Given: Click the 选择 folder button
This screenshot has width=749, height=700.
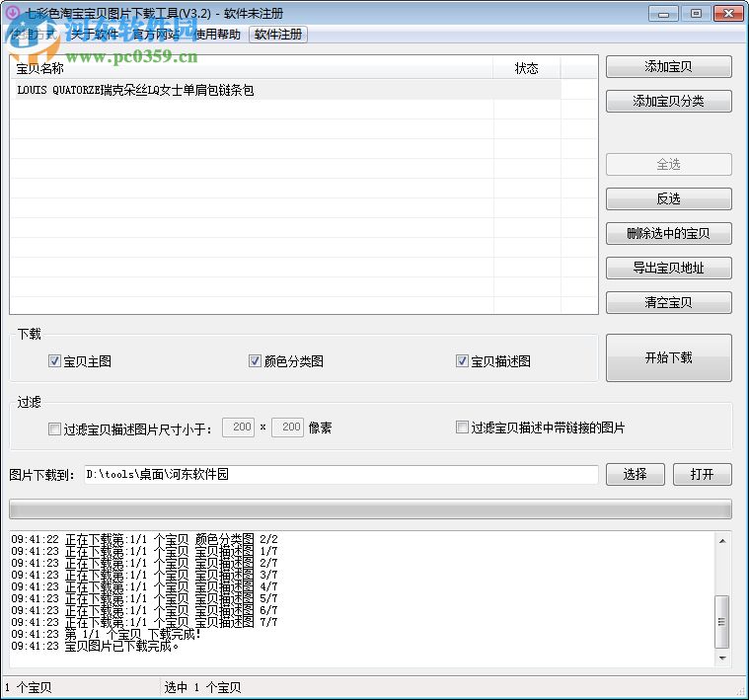Looking at the screenshot, I should (636, 474).
